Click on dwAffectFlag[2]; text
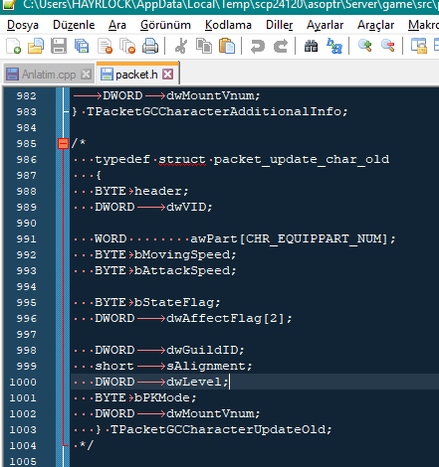 click(x=229, y=318)
